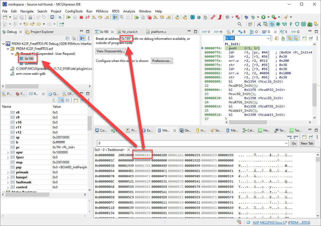Click the Resume debug icon
The width and height of the screenshot is (321, 226).
pyautogui.click(x=68, y=17)
